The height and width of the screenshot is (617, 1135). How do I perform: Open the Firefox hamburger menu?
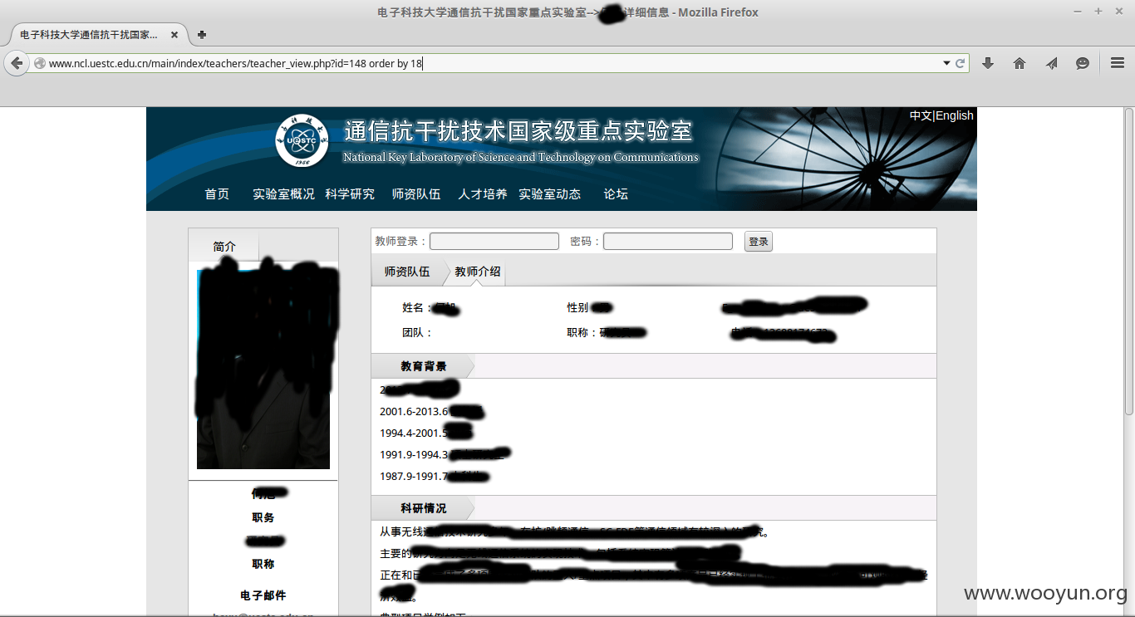click(1118, 63)
